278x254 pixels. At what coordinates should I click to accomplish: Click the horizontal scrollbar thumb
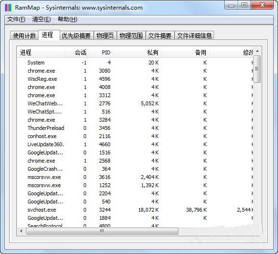102,231
